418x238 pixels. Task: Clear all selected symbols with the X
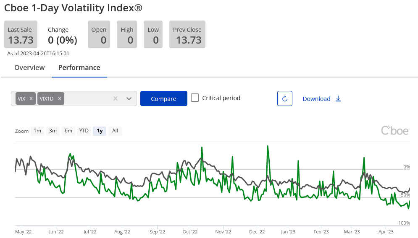116,98
